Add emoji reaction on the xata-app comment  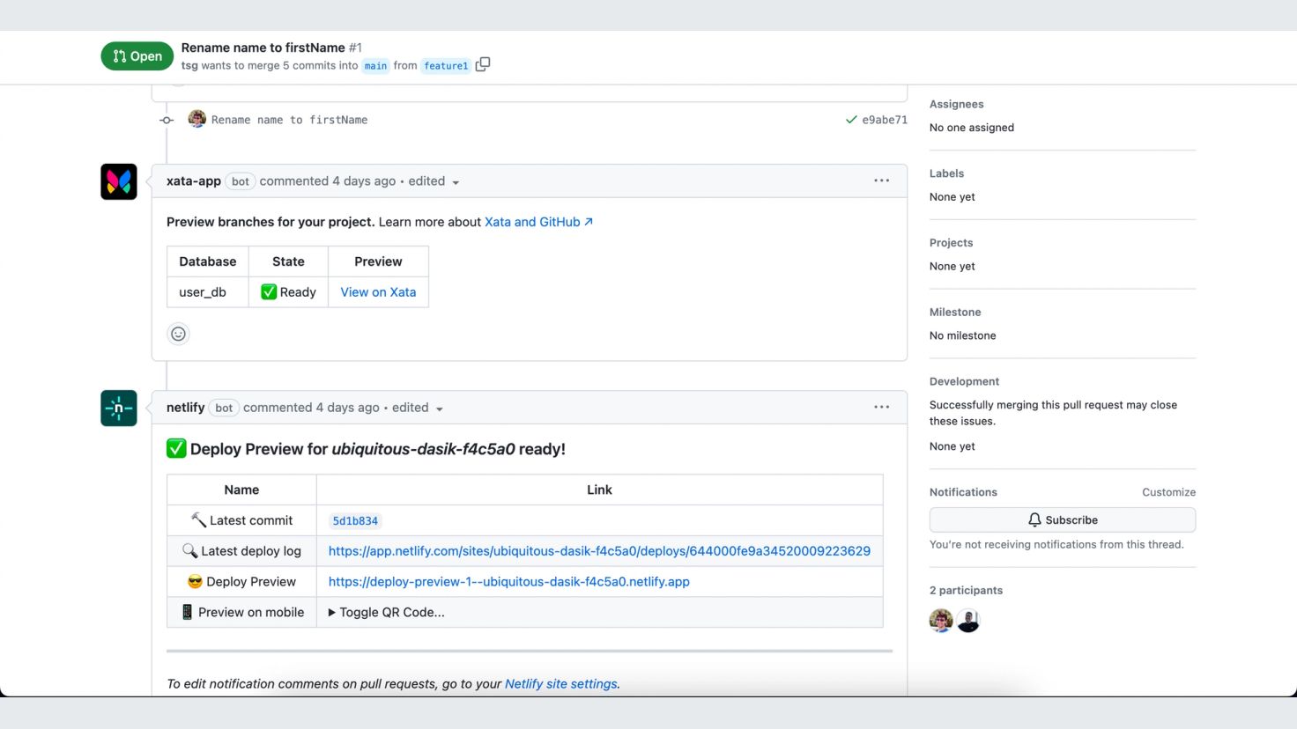point(178,334)
